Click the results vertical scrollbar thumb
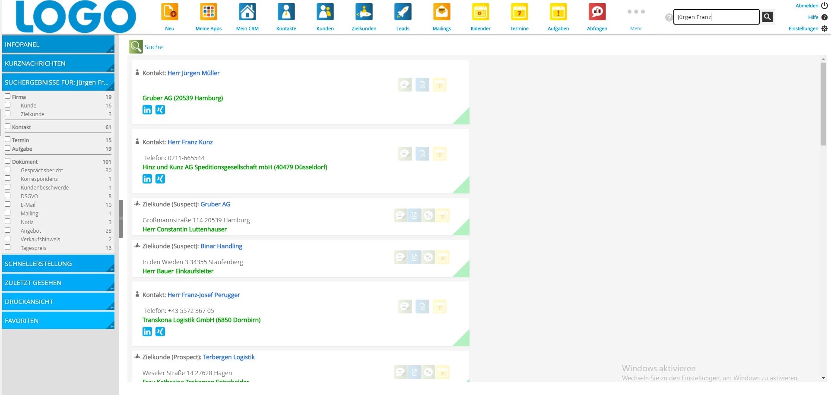 (x=823, y=104)
